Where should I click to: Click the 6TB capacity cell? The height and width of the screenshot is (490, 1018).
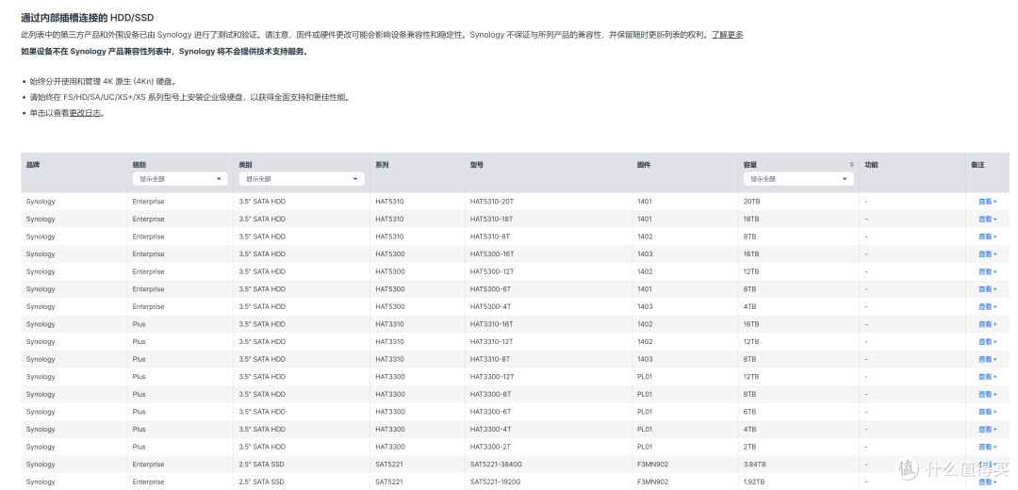[750, 412]
